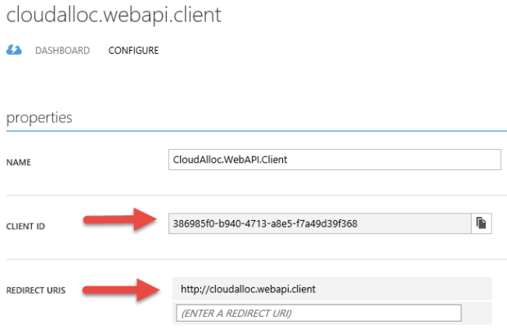Click the 'Enter a redirect URI' box
Screen dimensions: 507x329
(318, 313)
